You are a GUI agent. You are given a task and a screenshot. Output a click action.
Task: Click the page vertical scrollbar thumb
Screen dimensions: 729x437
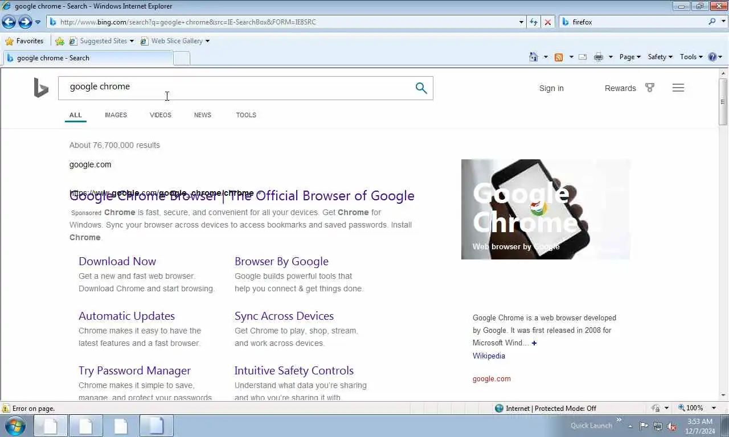(x=723, y=101)
